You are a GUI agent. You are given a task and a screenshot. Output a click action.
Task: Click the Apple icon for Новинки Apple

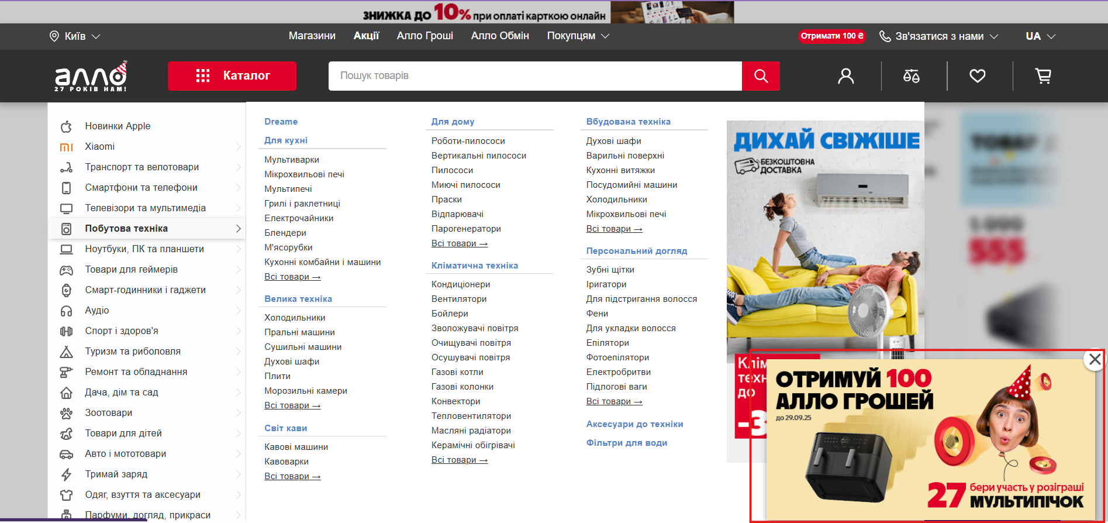click(67, 126)
